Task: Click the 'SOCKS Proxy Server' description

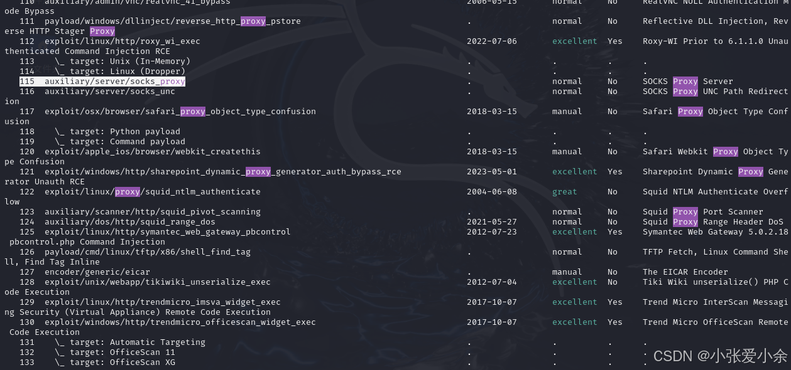Action: coord(688,82)
